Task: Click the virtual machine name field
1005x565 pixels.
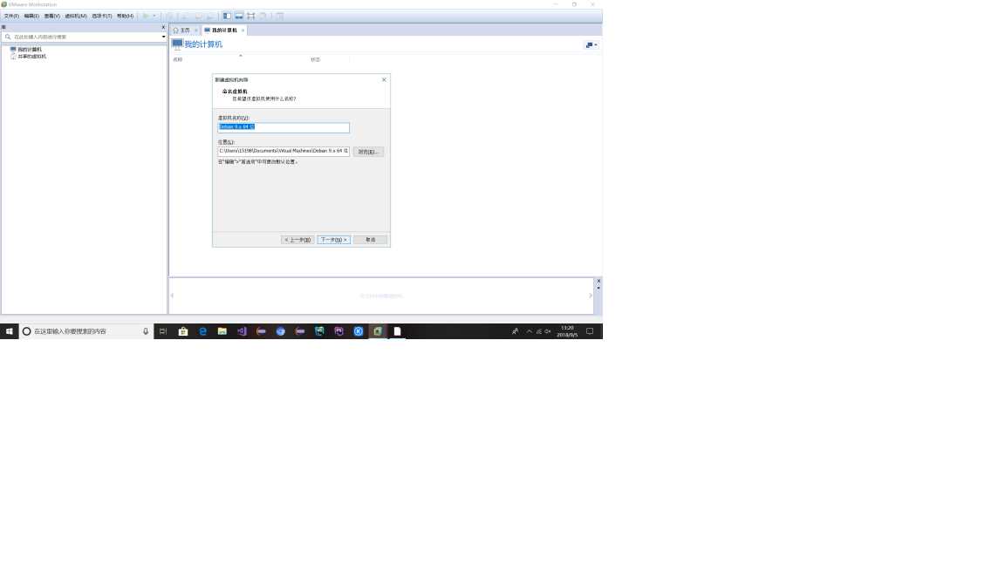Action: point(284,126)
